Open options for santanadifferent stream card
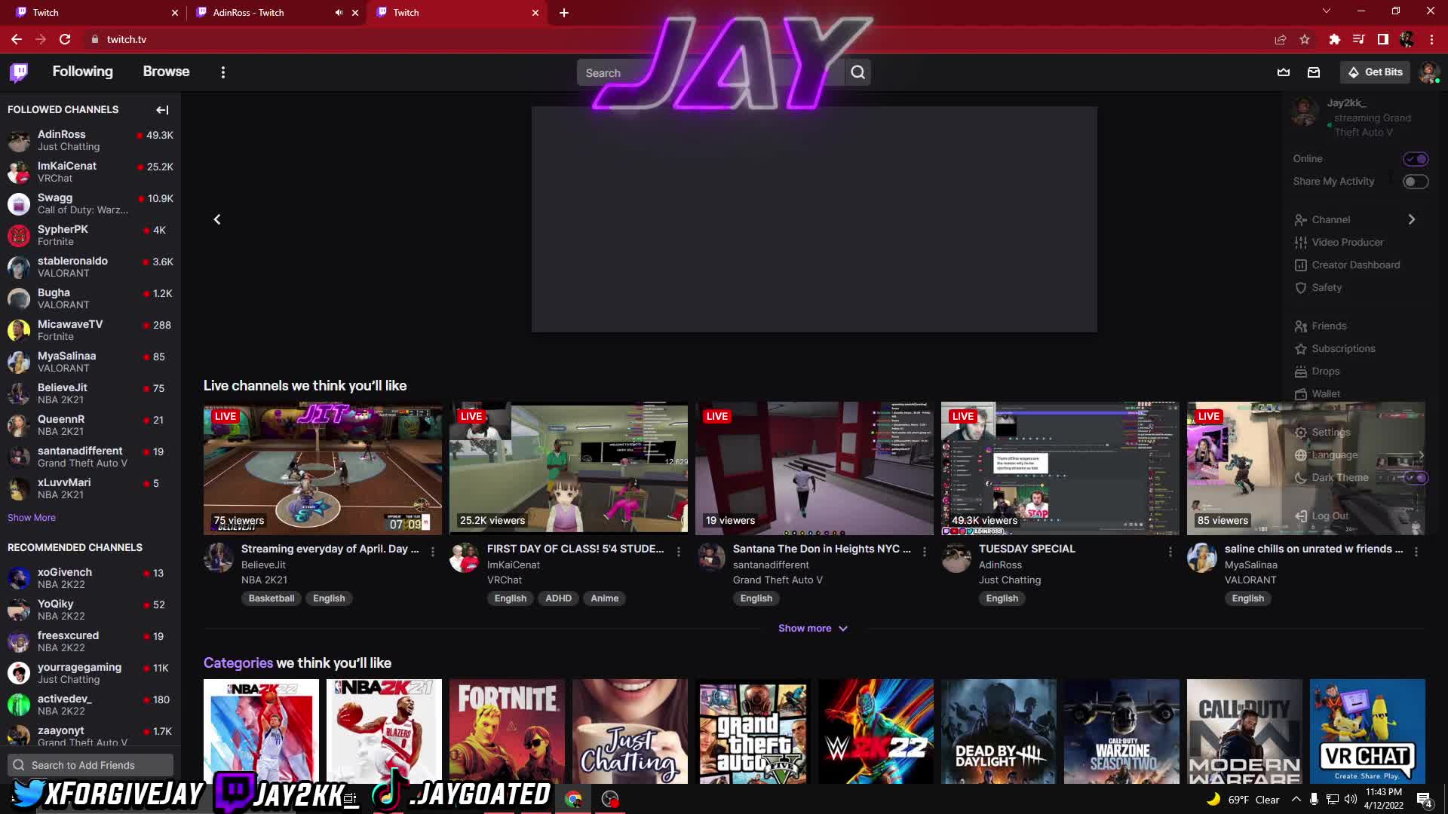The height and width of the screenshot is (814, 1448). pyautogui.click(x=925, y=552)
